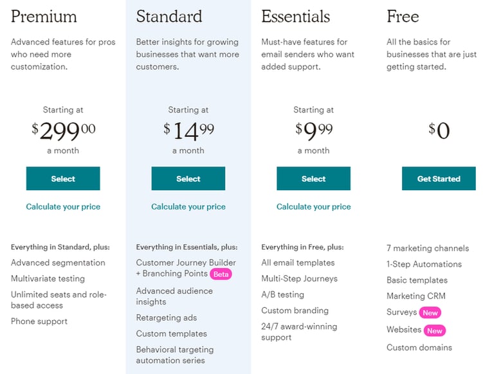Open Calculate your price under Premium
The height and width of the screenshot is (374, 483).
[63, 207]
